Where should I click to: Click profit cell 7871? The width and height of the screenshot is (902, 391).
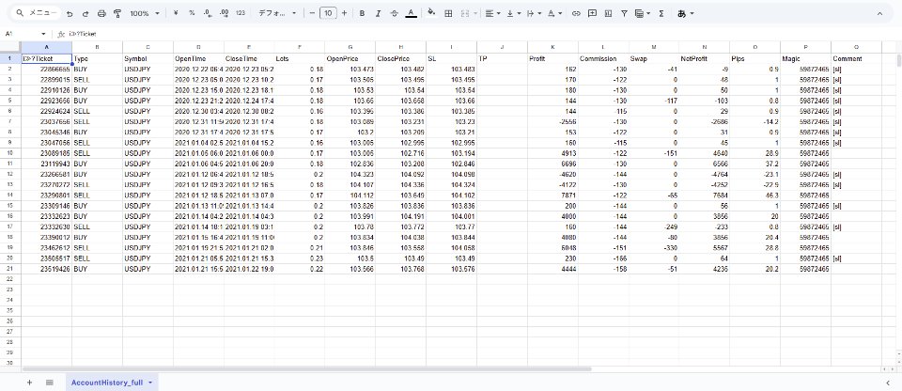pos(552,195)
